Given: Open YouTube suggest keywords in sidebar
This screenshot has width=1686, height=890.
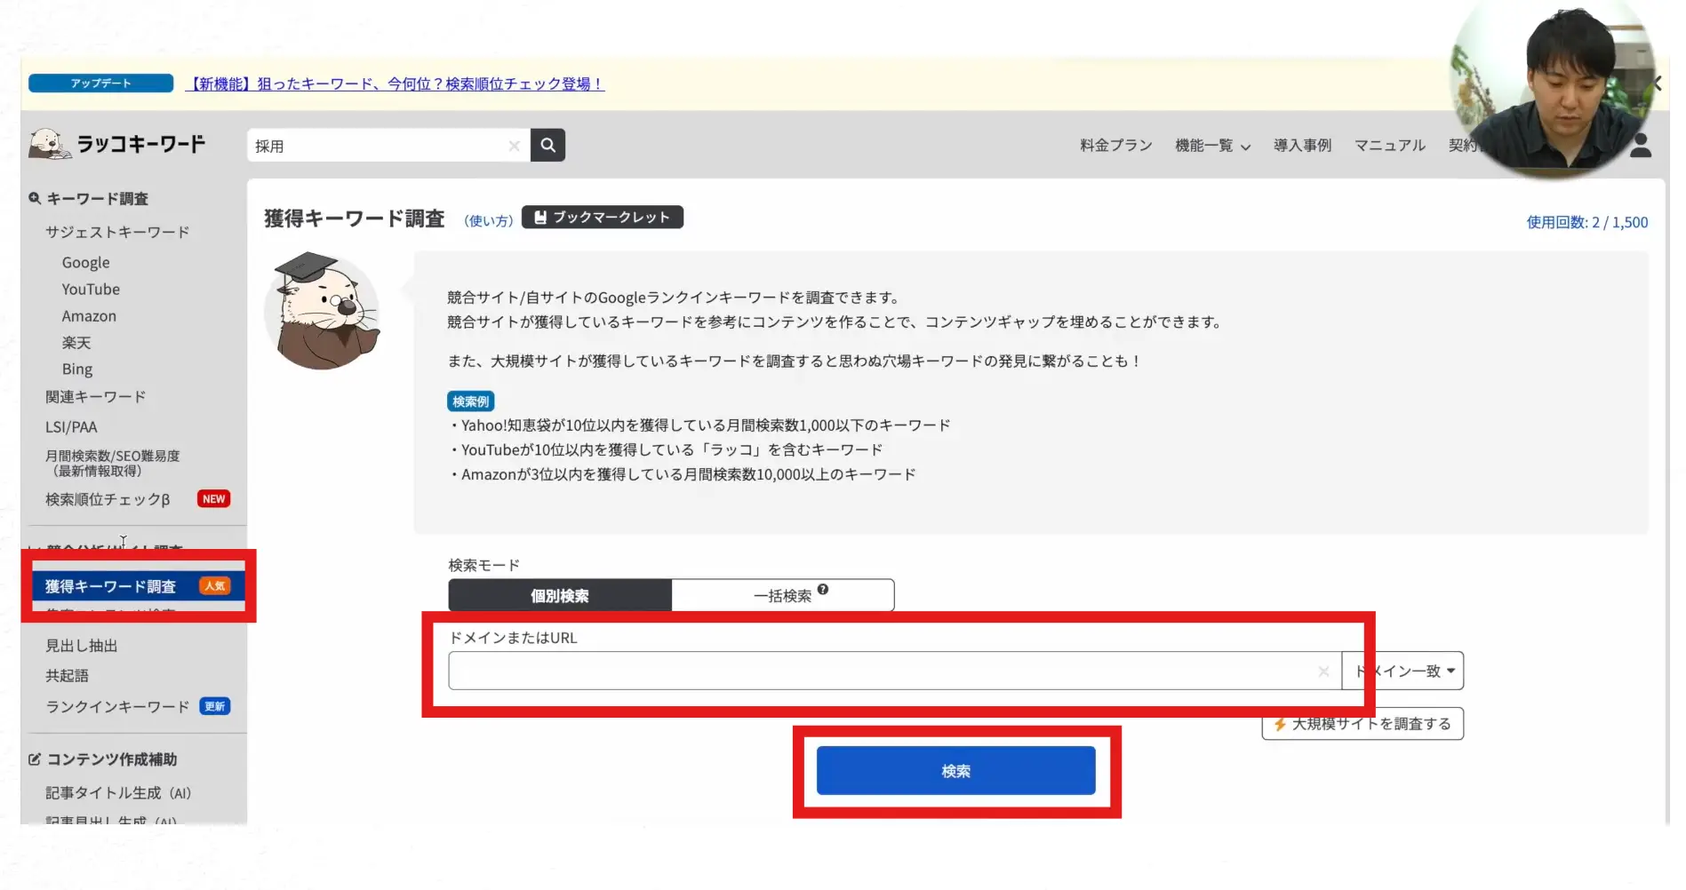Looking at the screenshot, I should click(91, 290).
